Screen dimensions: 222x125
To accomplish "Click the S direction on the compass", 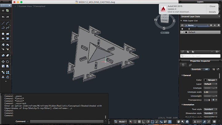I will (164, 28).
